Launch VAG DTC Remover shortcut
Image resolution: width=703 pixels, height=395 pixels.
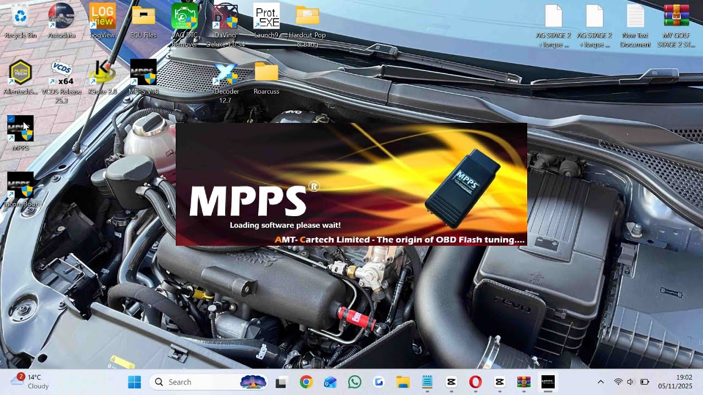[x=185, y=25]
